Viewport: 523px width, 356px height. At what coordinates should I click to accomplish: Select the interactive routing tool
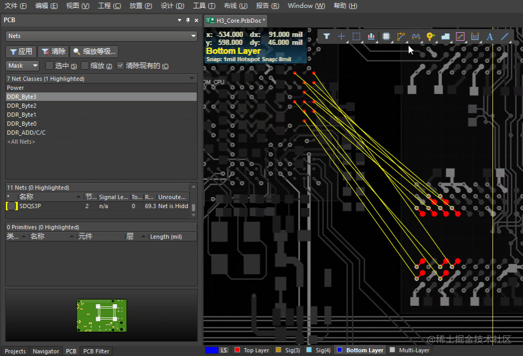tap(400, 36)
